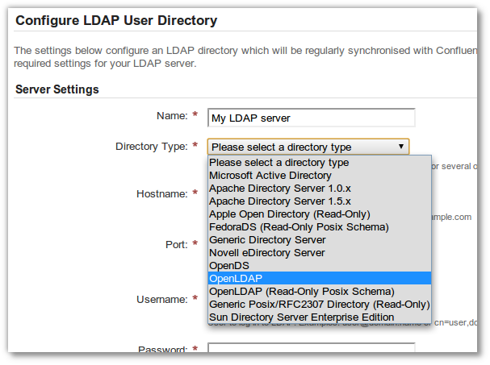Select Generic Posix/RFC2307 Directory (Read-Only)
This screenshot has height=365, width=490.
(x=319, y=304)
